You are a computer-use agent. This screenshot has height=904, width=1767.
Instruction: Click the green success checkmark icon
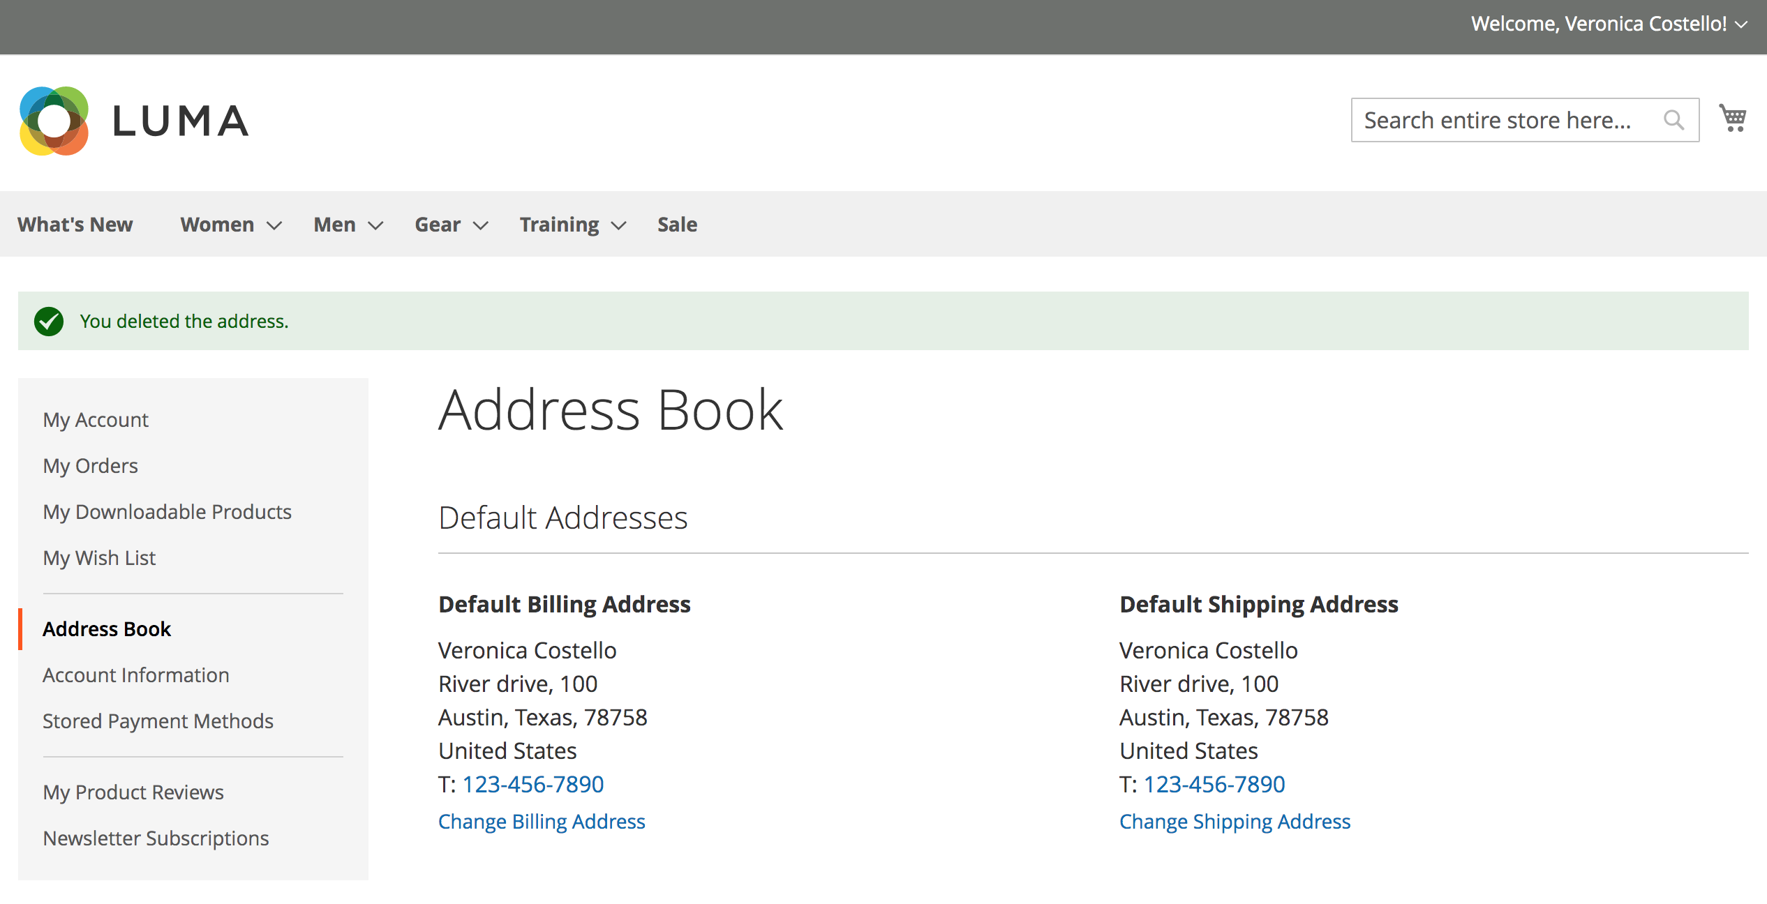(x=49, y=321)
